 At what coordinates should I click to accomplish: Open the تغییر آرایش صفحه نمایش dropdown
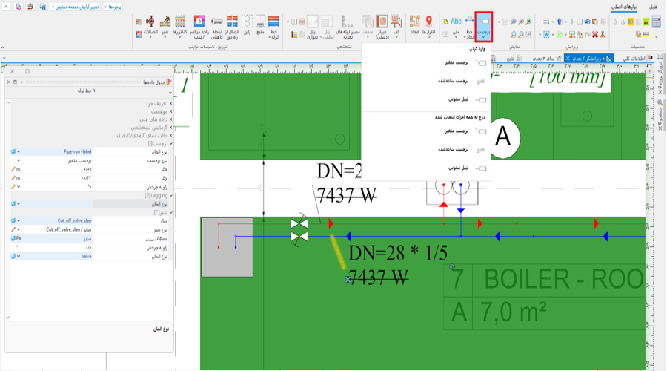76,7
